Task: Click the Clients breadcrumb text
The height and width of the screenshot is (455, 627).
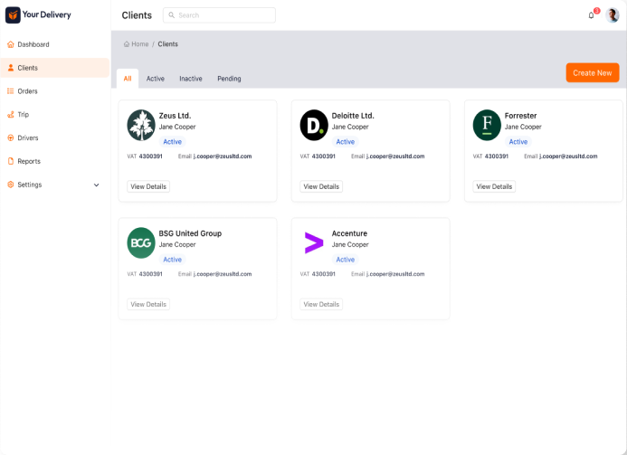Action: [x=168, y=44]
